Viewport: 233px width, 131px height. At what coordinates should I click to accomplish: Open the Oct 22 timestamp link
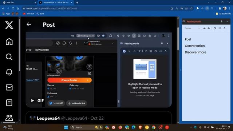coord(97,118)
